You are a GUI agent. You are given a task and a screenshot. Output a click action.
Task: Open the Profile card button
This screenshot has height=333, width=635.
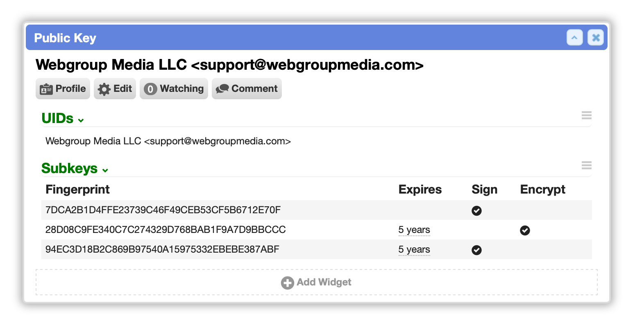click(x=63, y=89)
